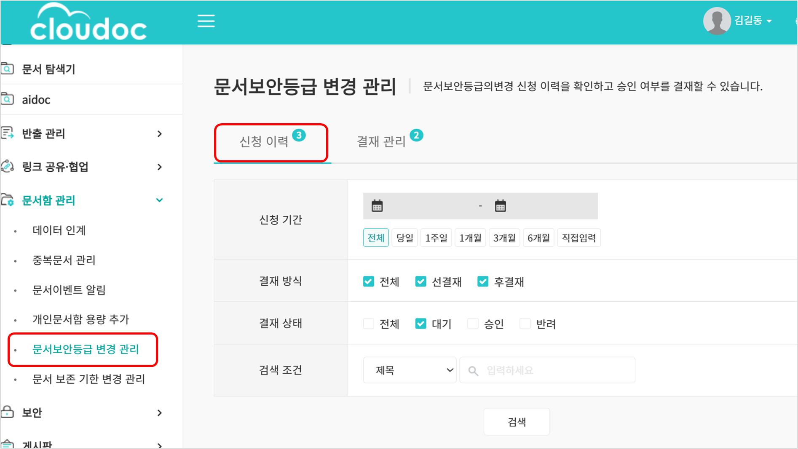Click the 링크 공유·협업 sidebar icon

7,167
